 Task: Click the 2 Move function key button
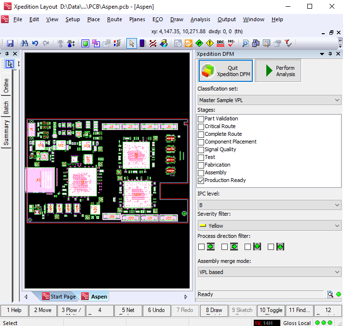42,310
